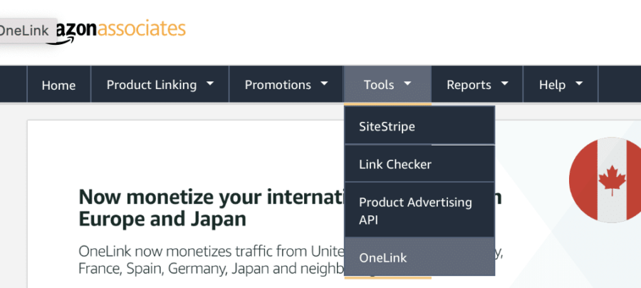
Task: Click the Promotions dropdown arrow
Action: click(x=325, y=83)
